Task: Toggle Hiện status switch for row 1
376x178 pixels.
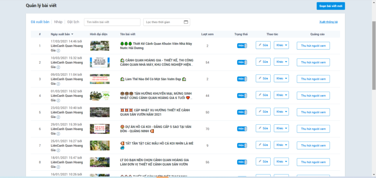Action: [242, 45]
